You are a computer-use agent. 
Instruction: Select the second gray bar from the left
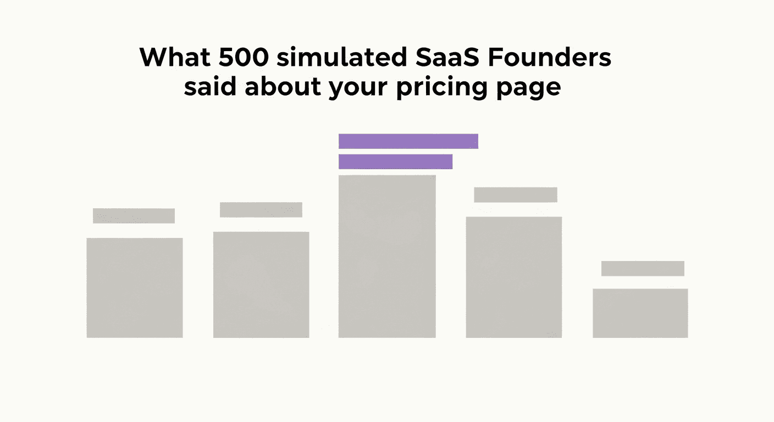(261, 285)
